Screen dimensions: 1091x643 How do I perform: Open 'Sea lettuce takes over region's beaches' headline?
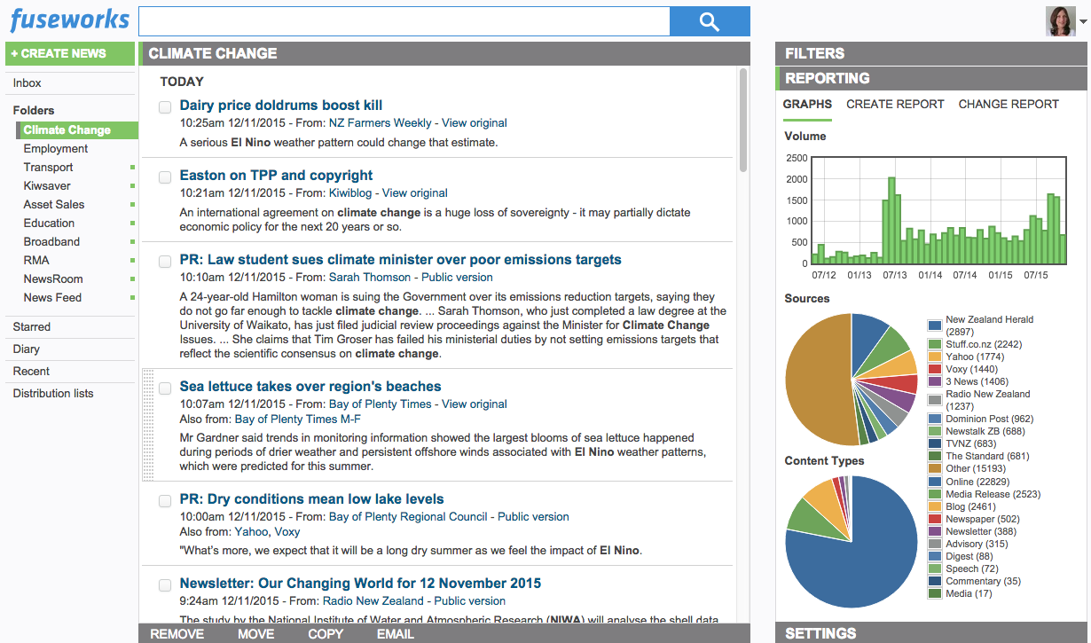[310, 387]
